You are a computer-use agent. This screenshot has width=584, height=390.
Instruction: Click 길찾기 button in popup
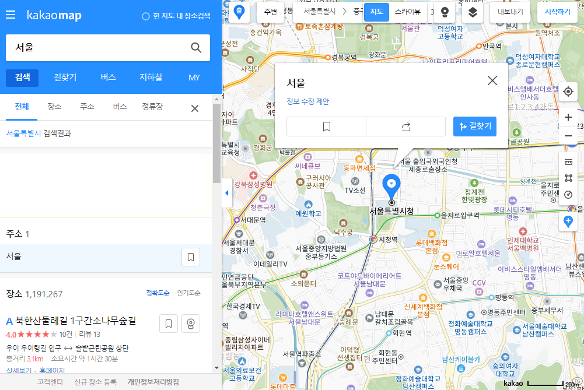click(x=474, y=127)
